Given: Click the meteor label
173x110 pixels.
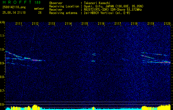Looking at the screenshot, I should point(39,9).
